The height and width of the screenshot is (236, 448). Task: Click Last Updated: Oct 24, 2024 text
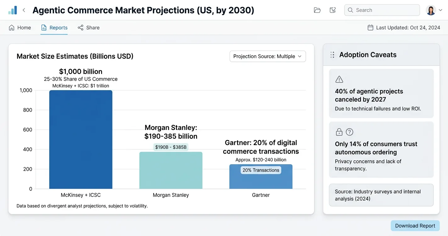408,28
